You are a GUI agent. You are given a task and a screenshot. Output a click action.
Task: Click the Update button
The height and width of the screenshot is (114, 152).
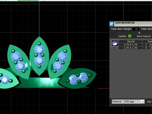point(122,36)
